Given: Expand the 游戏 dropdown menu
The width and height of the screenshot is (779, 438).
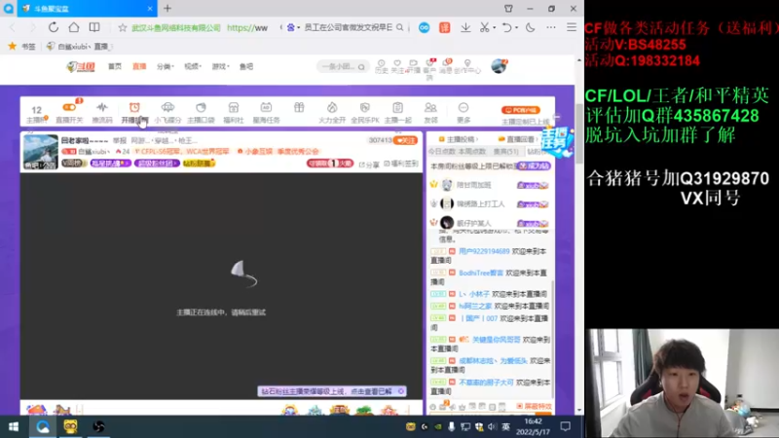Looking at the screenshot, I should point(221,66).
